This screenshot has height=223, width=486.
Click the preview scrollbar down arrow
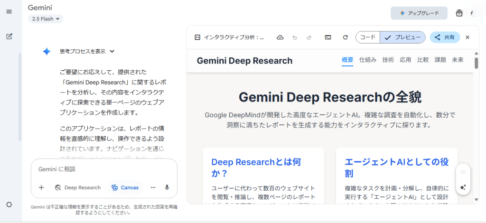[477, 200]
